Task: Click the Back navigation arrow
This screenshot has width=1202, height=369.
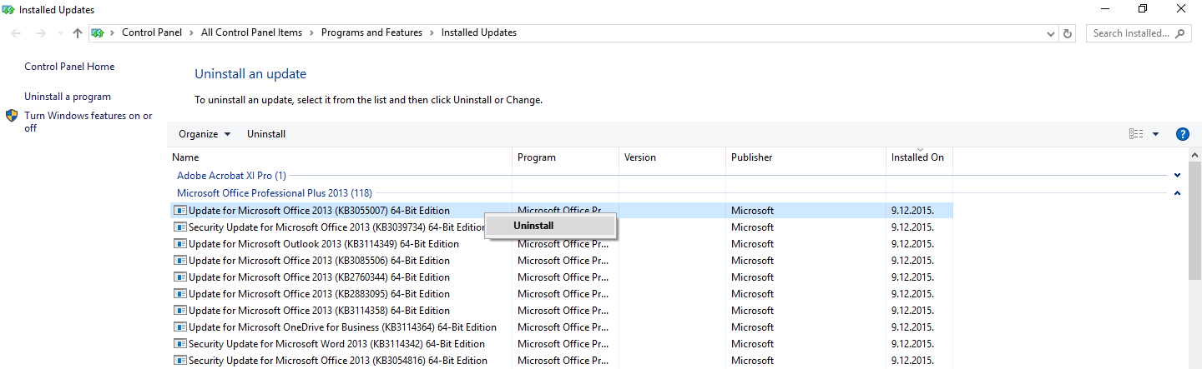Action: (x=17, y=33)
